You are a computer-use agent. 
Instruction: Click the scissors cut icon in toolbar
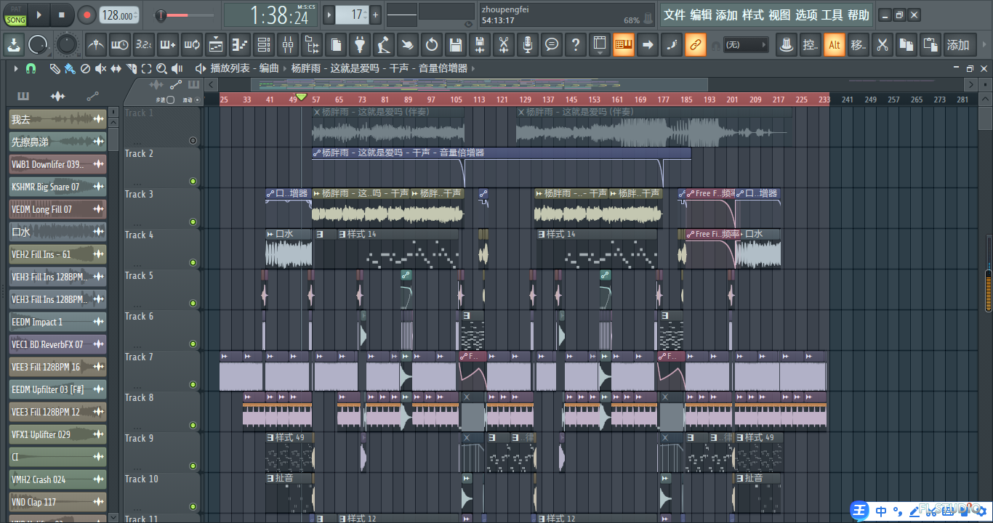pos(883,45)
